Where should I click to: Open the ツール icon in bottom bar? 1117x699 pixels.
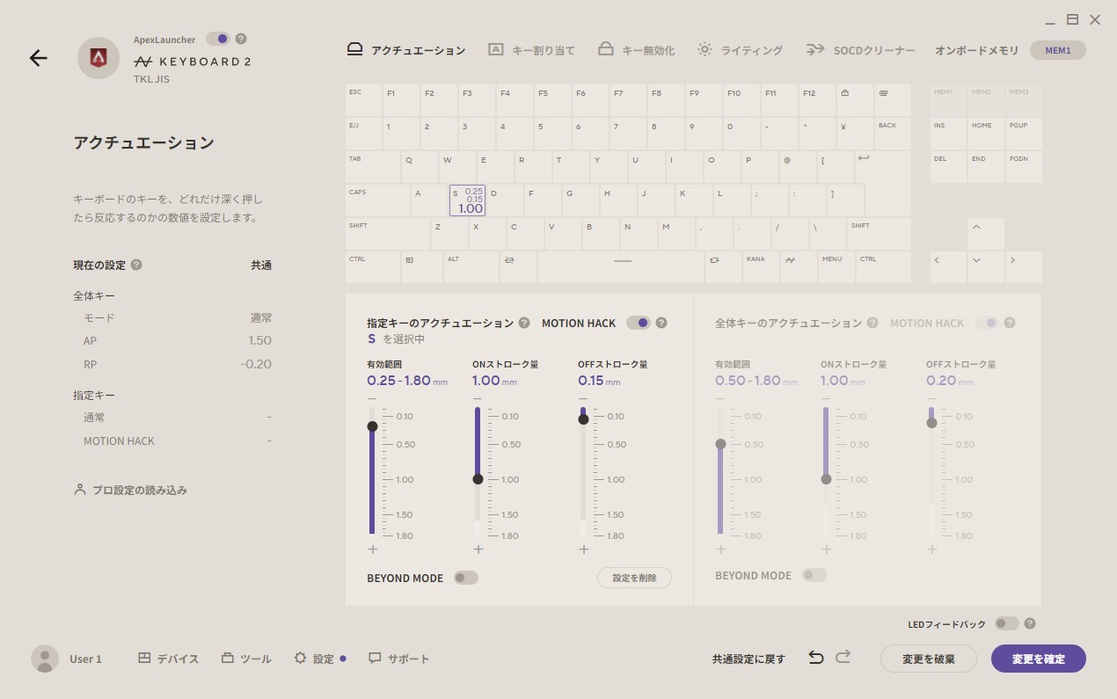coord(227,658)
